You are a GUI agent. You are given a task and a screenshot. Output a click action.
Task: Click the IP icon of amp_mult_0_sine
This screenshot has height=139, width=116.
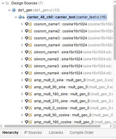[28, 80]
